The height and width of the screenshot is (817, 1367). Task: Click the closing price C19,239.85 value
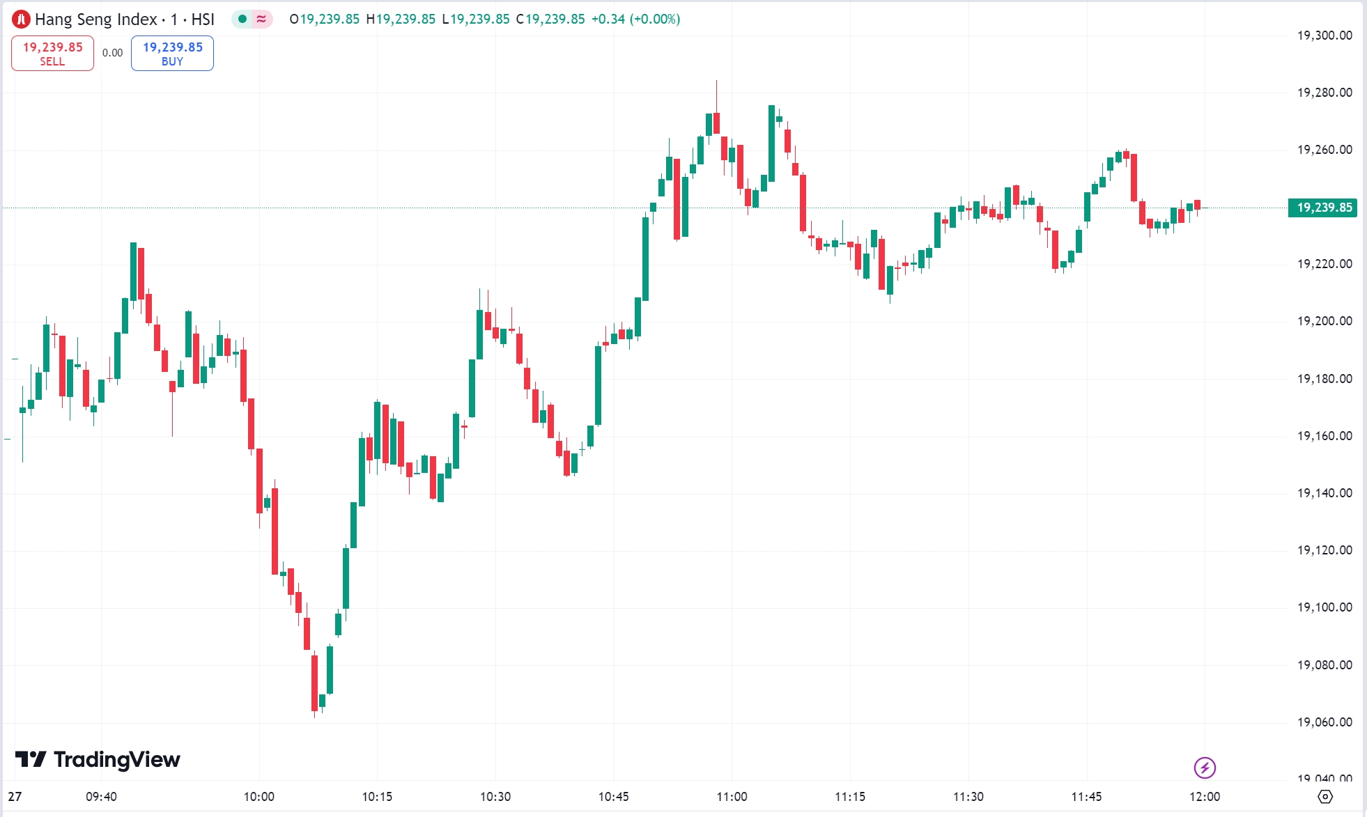pyautogui.click(x=550, y=20)
